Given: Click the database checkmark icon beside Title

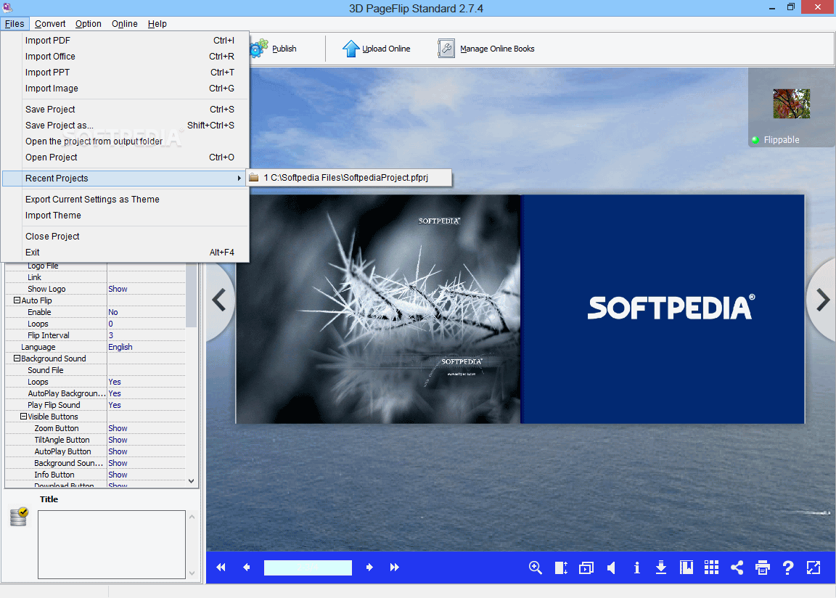Looking at the screenshot, I should point(19,517).
